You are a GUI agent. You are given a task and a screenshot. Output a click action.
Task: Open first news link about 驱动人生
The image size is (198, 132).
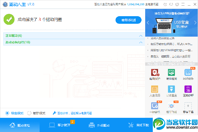tap(162, 38)
